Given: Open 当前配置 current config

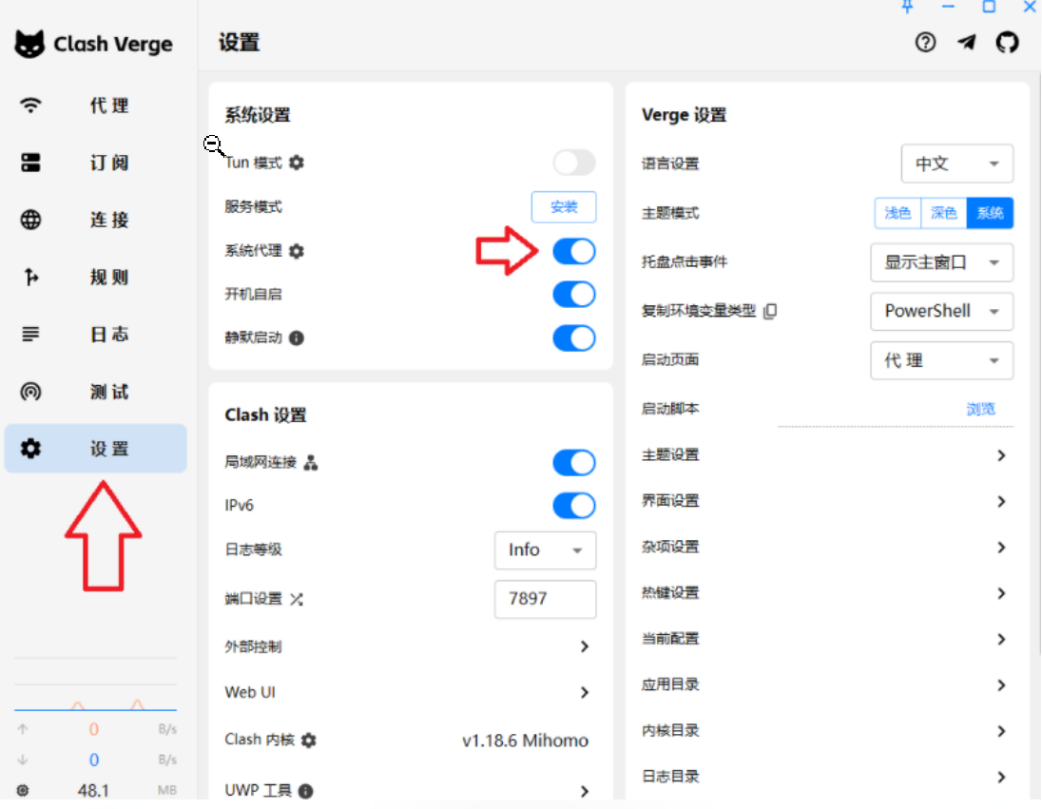Looking at the screenshot, I should tap(827, 639).
